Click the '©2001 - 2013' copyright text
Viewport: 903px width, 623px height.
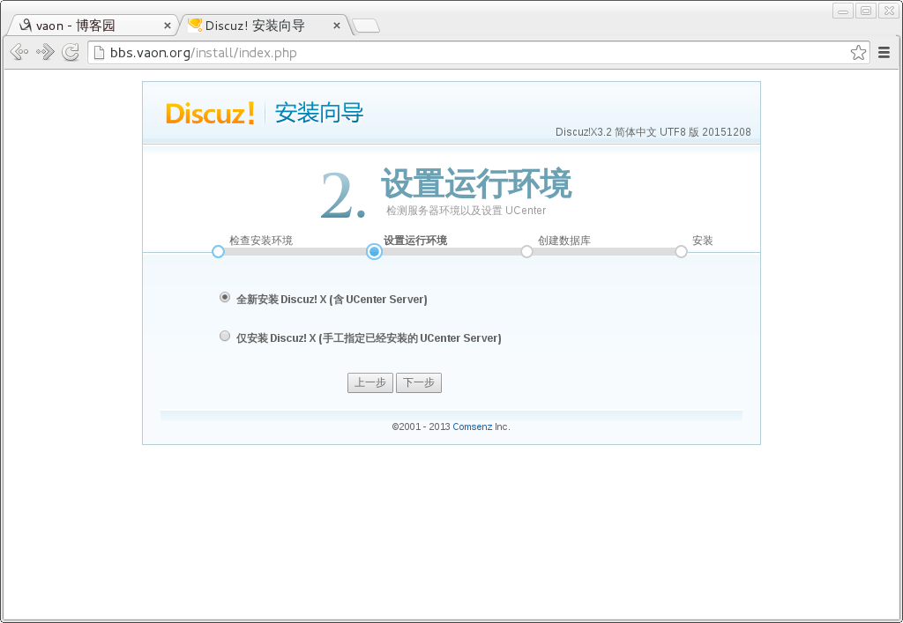[x=421, y=426]
